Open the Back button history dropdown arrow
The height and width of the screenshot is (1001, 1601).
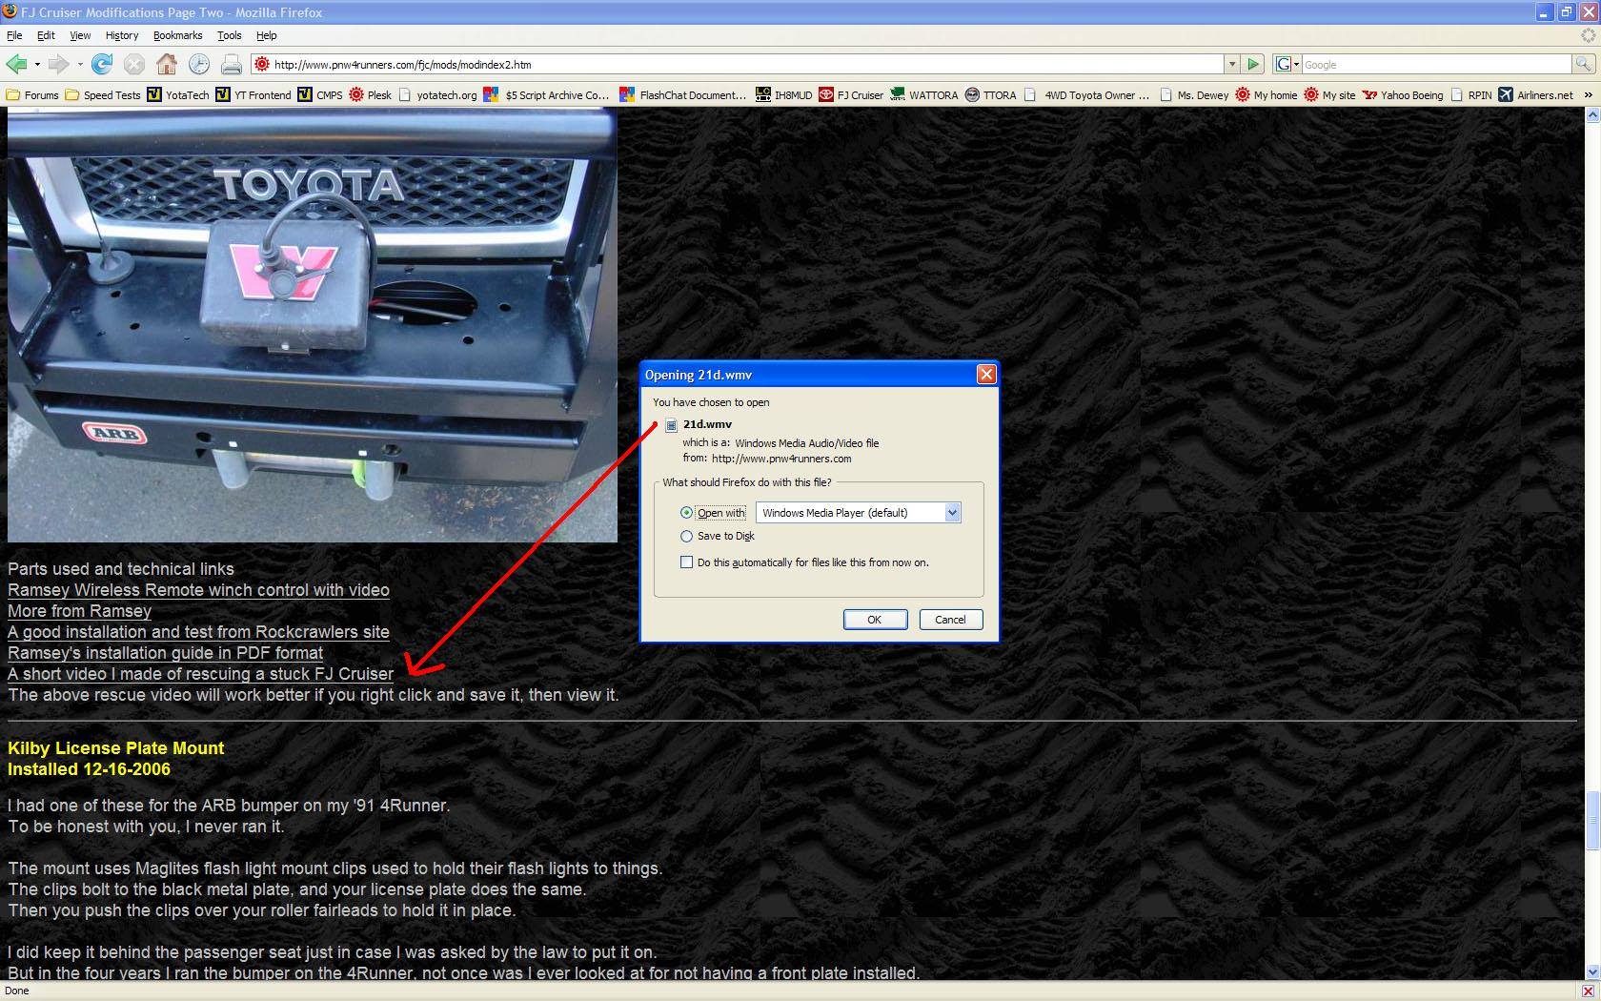[x=37, y=64]
